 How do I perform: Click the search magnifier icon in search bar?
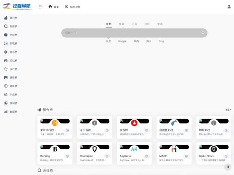click(203, 33)
